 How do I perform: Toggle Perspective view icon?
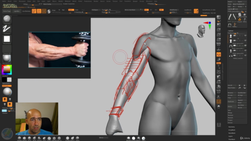coord(218,44)
